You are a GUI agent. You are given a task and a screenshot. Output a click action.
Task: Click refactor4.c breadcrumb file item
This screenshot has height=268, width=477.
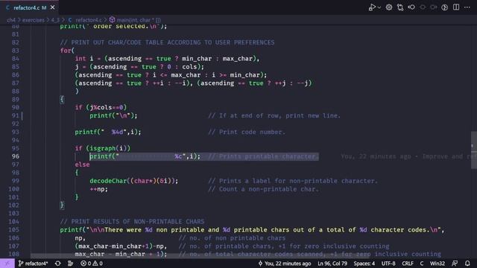click(x=85, y=20)
